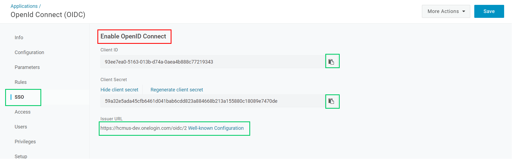512x159 pixels.
Task: Open the Well-known Configuration link
Action: [x=216, y=128]
